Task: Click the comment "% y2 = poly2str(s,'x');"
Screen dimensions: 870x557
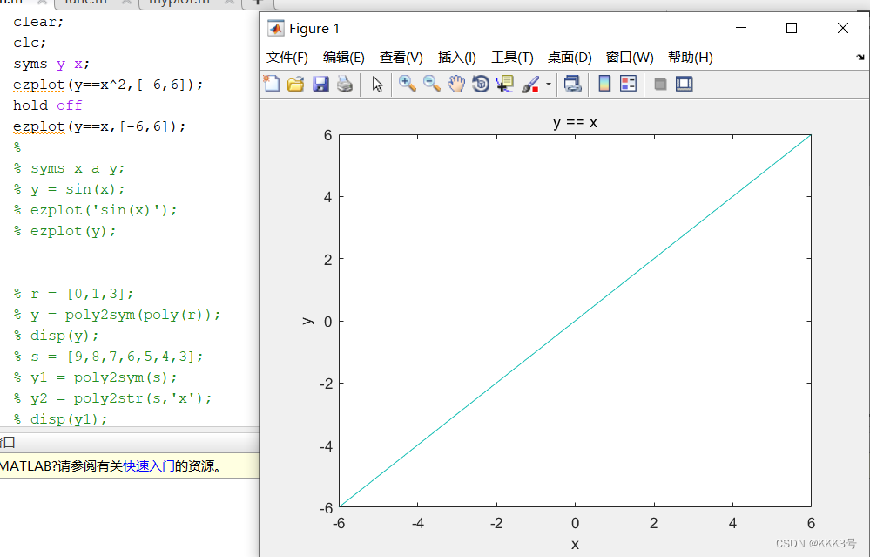Action: [x=112, y=398]
